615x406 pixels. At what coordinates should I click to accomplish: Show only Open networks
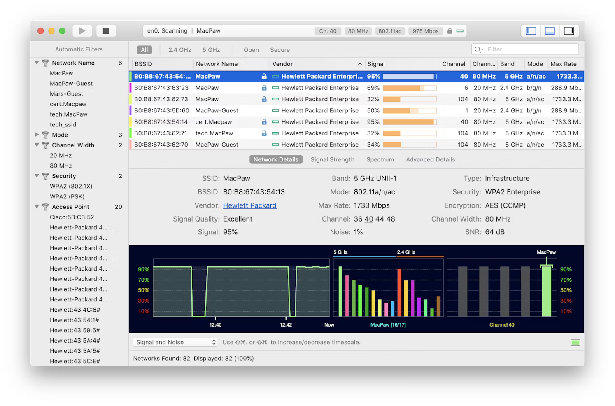[x=251, y=50]
